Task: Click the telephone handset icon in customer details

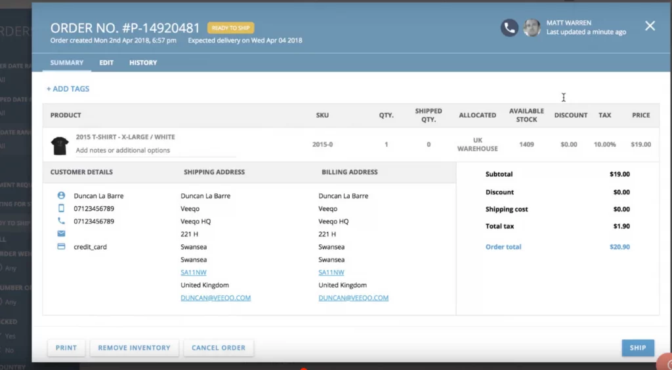Action: tap(61, 221)
